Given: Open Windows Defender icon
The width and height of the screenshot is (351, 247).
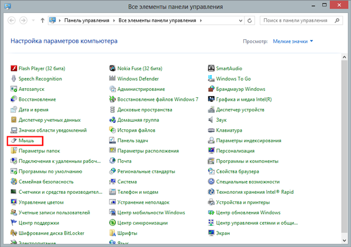Looking at the screenshot, I should (112, 79).
